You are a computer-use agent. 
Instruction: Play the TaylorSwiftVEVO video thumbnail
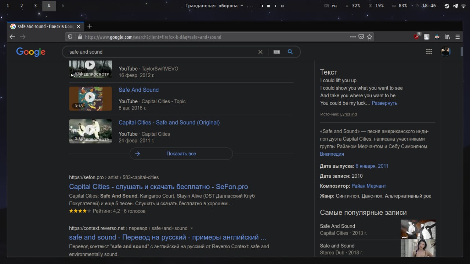90,69
